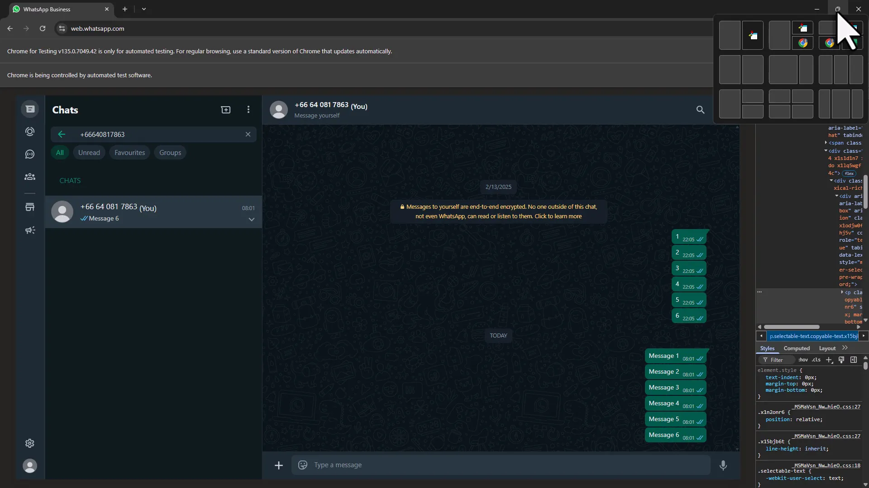The image size is (869, 488).
Task: Open Communities icon in sidebar
Action: [30, 177]
